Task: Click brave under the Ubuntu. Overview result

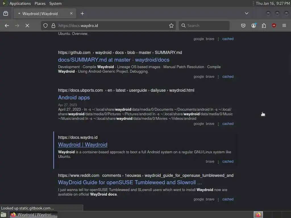Action: click(210, 39)
